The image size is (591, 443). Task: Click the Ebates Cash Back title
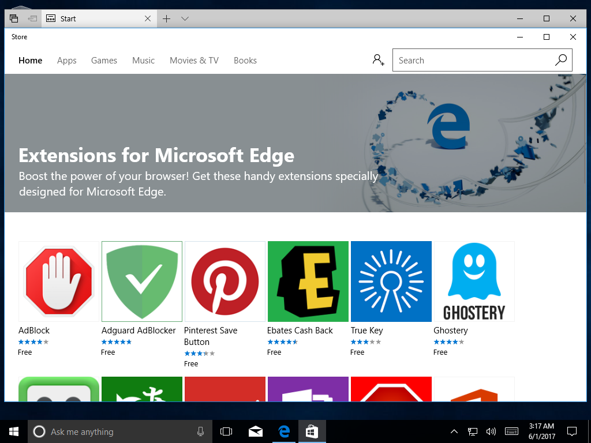pos(300,331)
